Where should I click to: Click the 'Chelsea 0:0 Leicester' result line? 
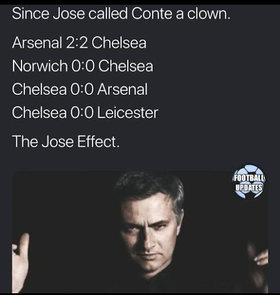coord(85,113)
